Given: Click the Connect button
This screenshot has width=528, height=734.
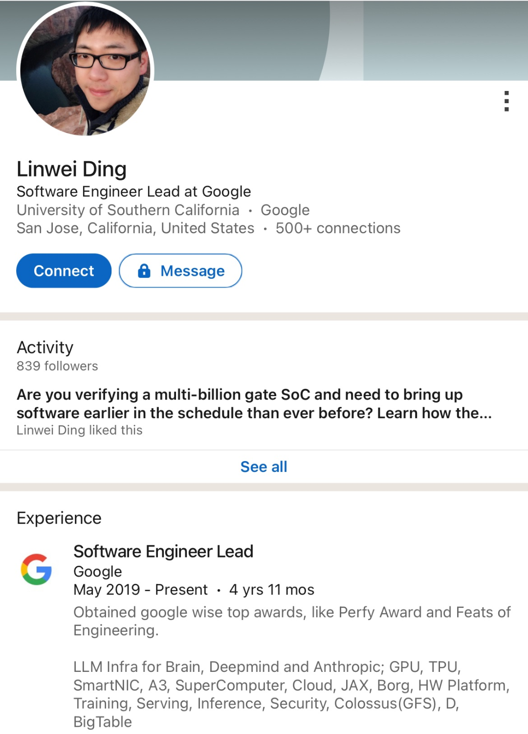Looking at the screenshot, I should point(64,270).
